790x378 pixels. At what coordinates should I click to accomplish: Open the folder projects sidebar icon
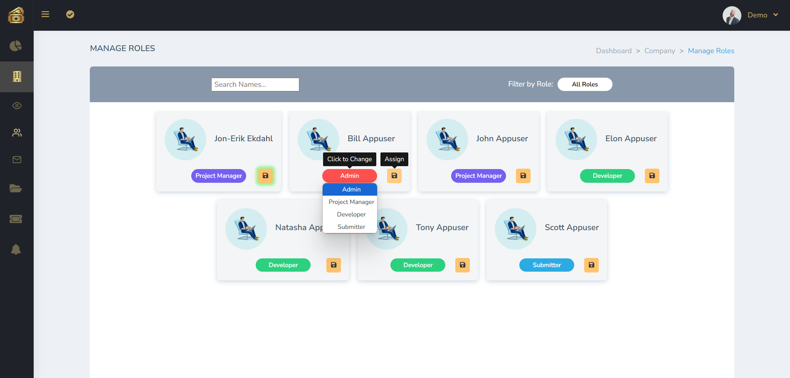coord(16,189)
